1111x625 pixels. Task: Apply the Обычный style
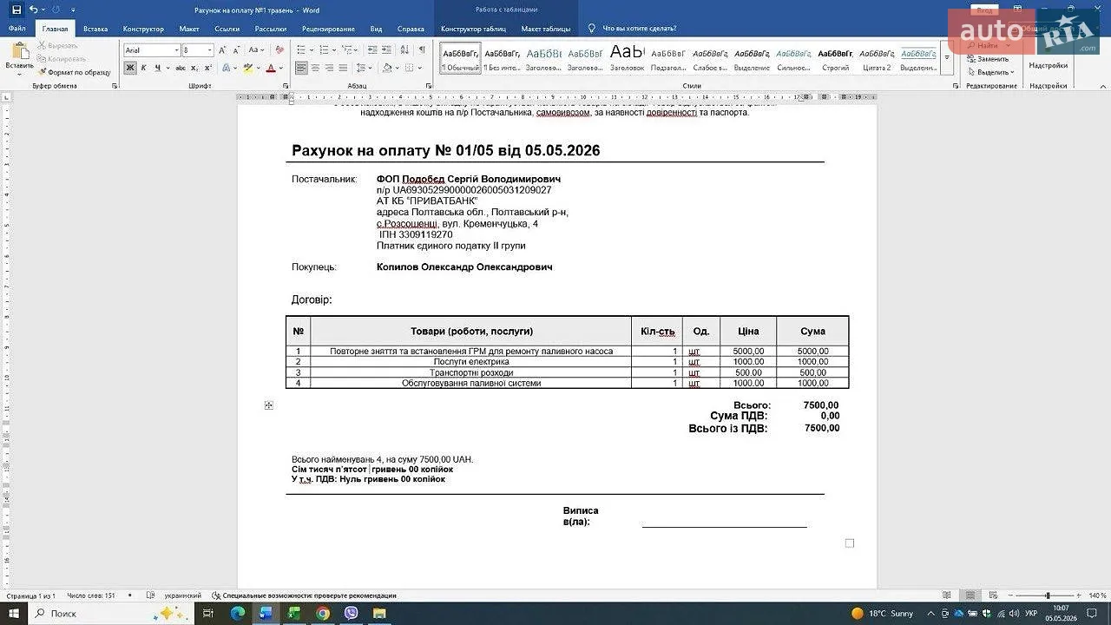pyautogui.click(x=460, y=57)
